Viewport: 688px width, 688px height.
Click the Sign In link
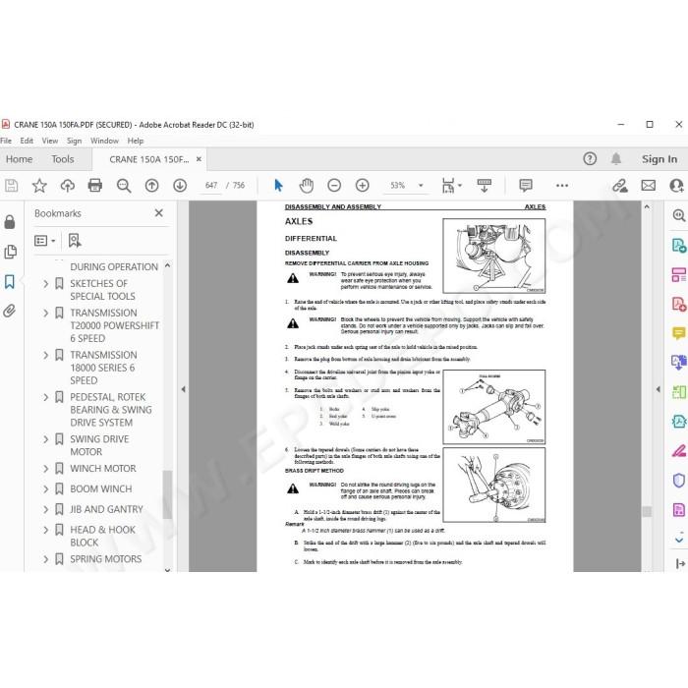pyautogui.click(x=659, y=159)
